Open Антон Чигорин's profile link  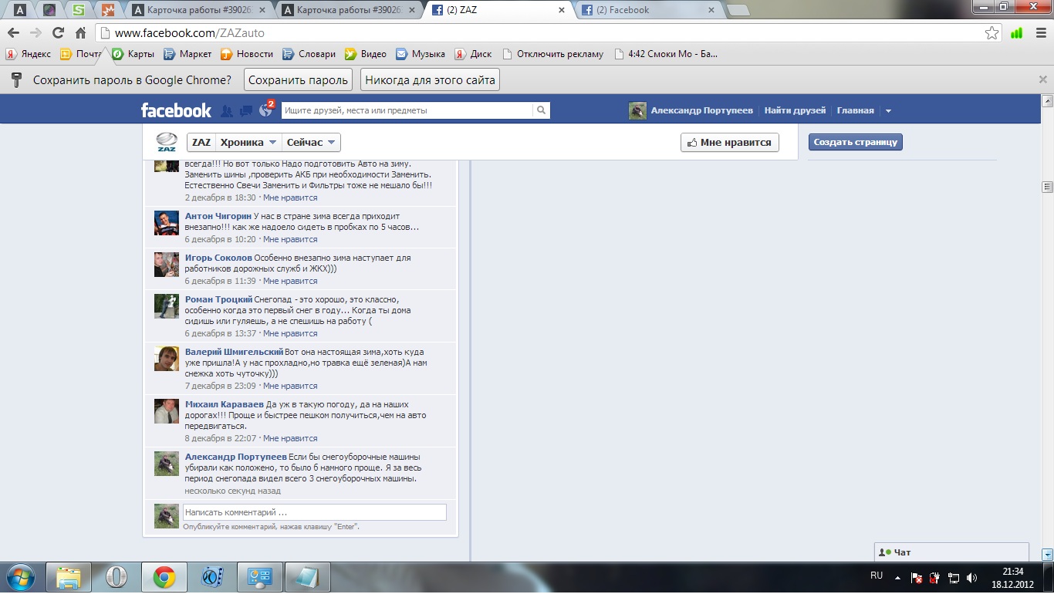click(x=218, y=216)
